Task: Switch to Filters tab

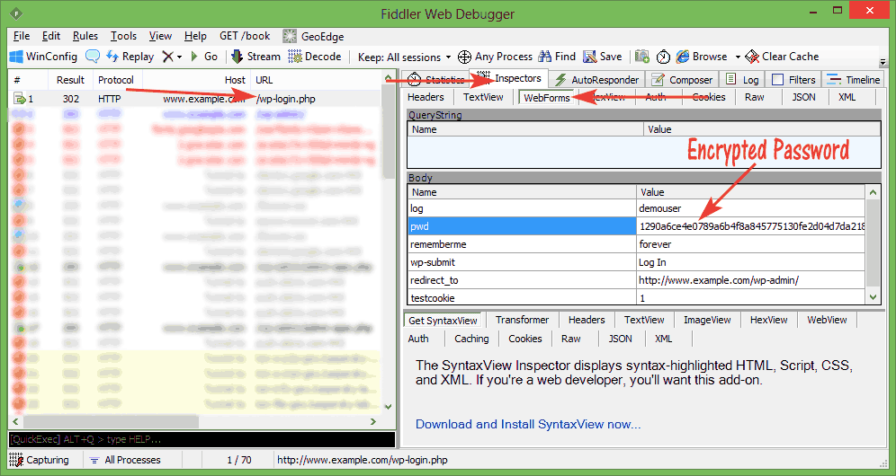Action: (793, 79)
